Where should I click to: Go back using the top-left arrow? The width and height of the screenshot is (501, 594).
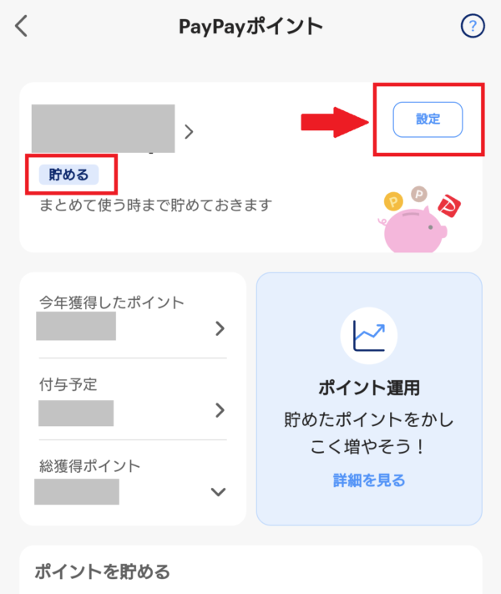tap(22, 26)
